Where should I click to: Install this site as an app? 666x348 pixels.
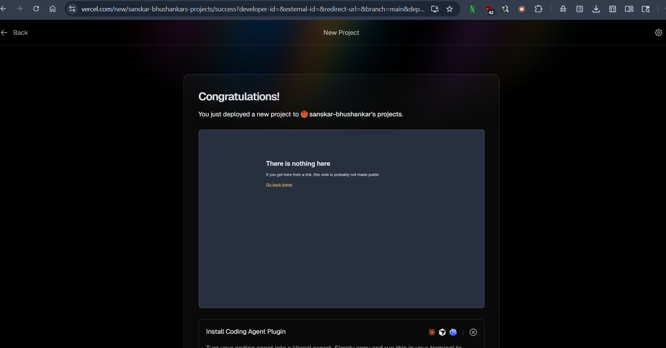435,9
